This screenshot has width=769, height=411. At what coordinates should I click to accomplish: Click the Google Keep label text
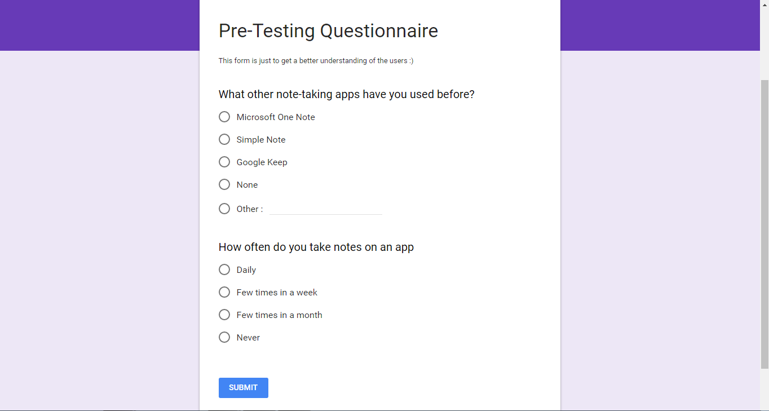(262, 162)
